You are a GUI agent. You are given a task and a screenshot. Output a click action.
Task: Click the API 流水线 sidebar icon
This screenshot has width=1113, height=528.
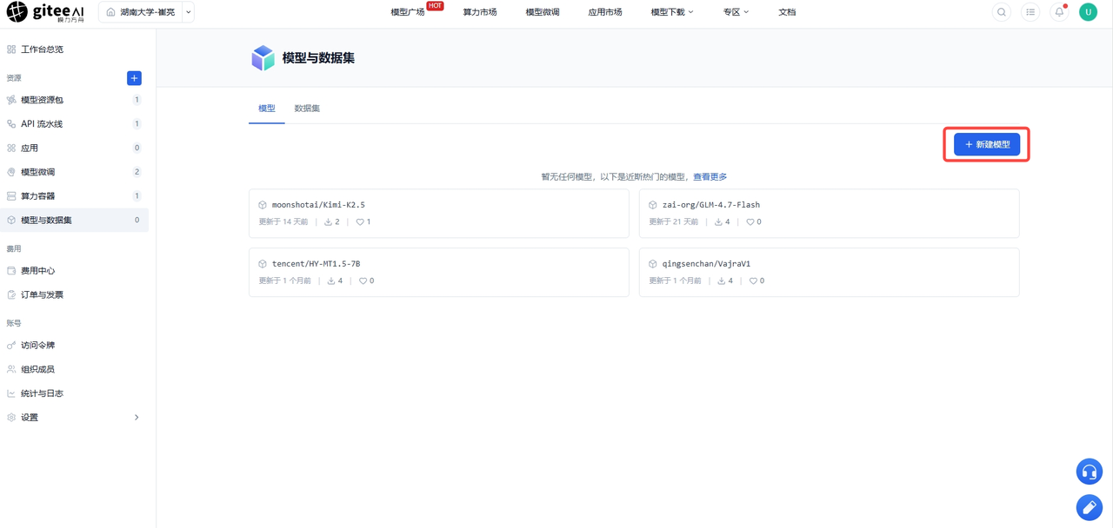pyautogui.click(x=11, y=124)
